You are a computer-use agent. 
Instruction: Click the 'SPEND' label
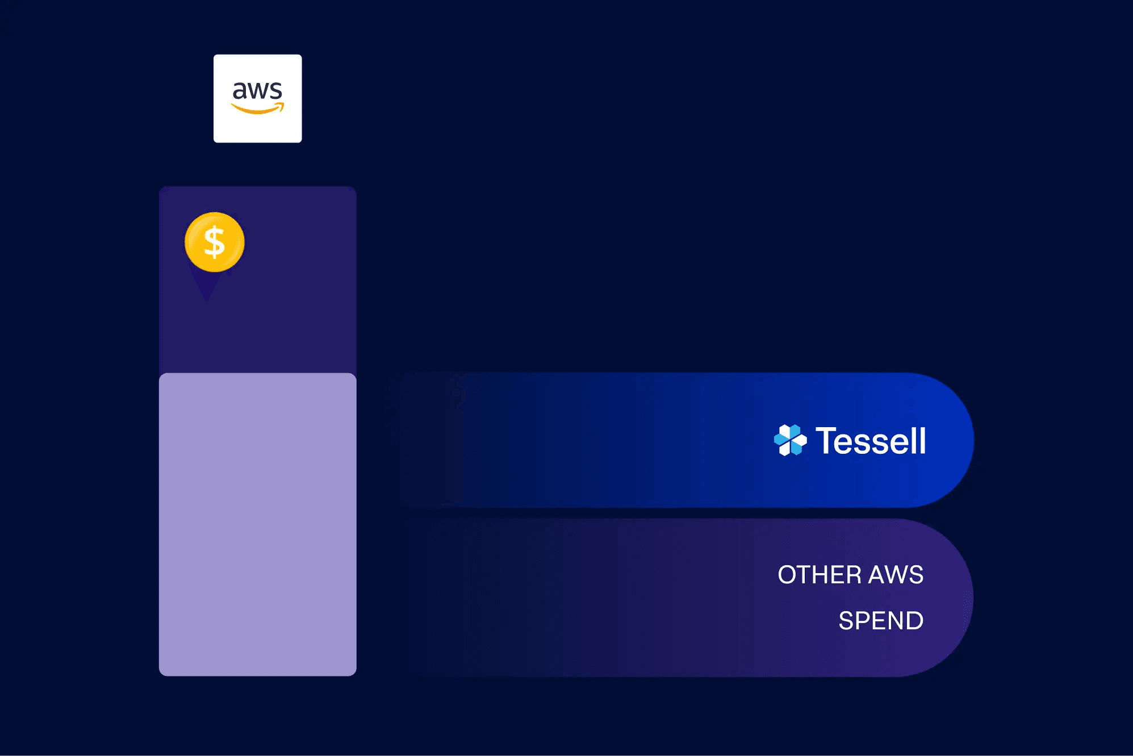point(880,621)
